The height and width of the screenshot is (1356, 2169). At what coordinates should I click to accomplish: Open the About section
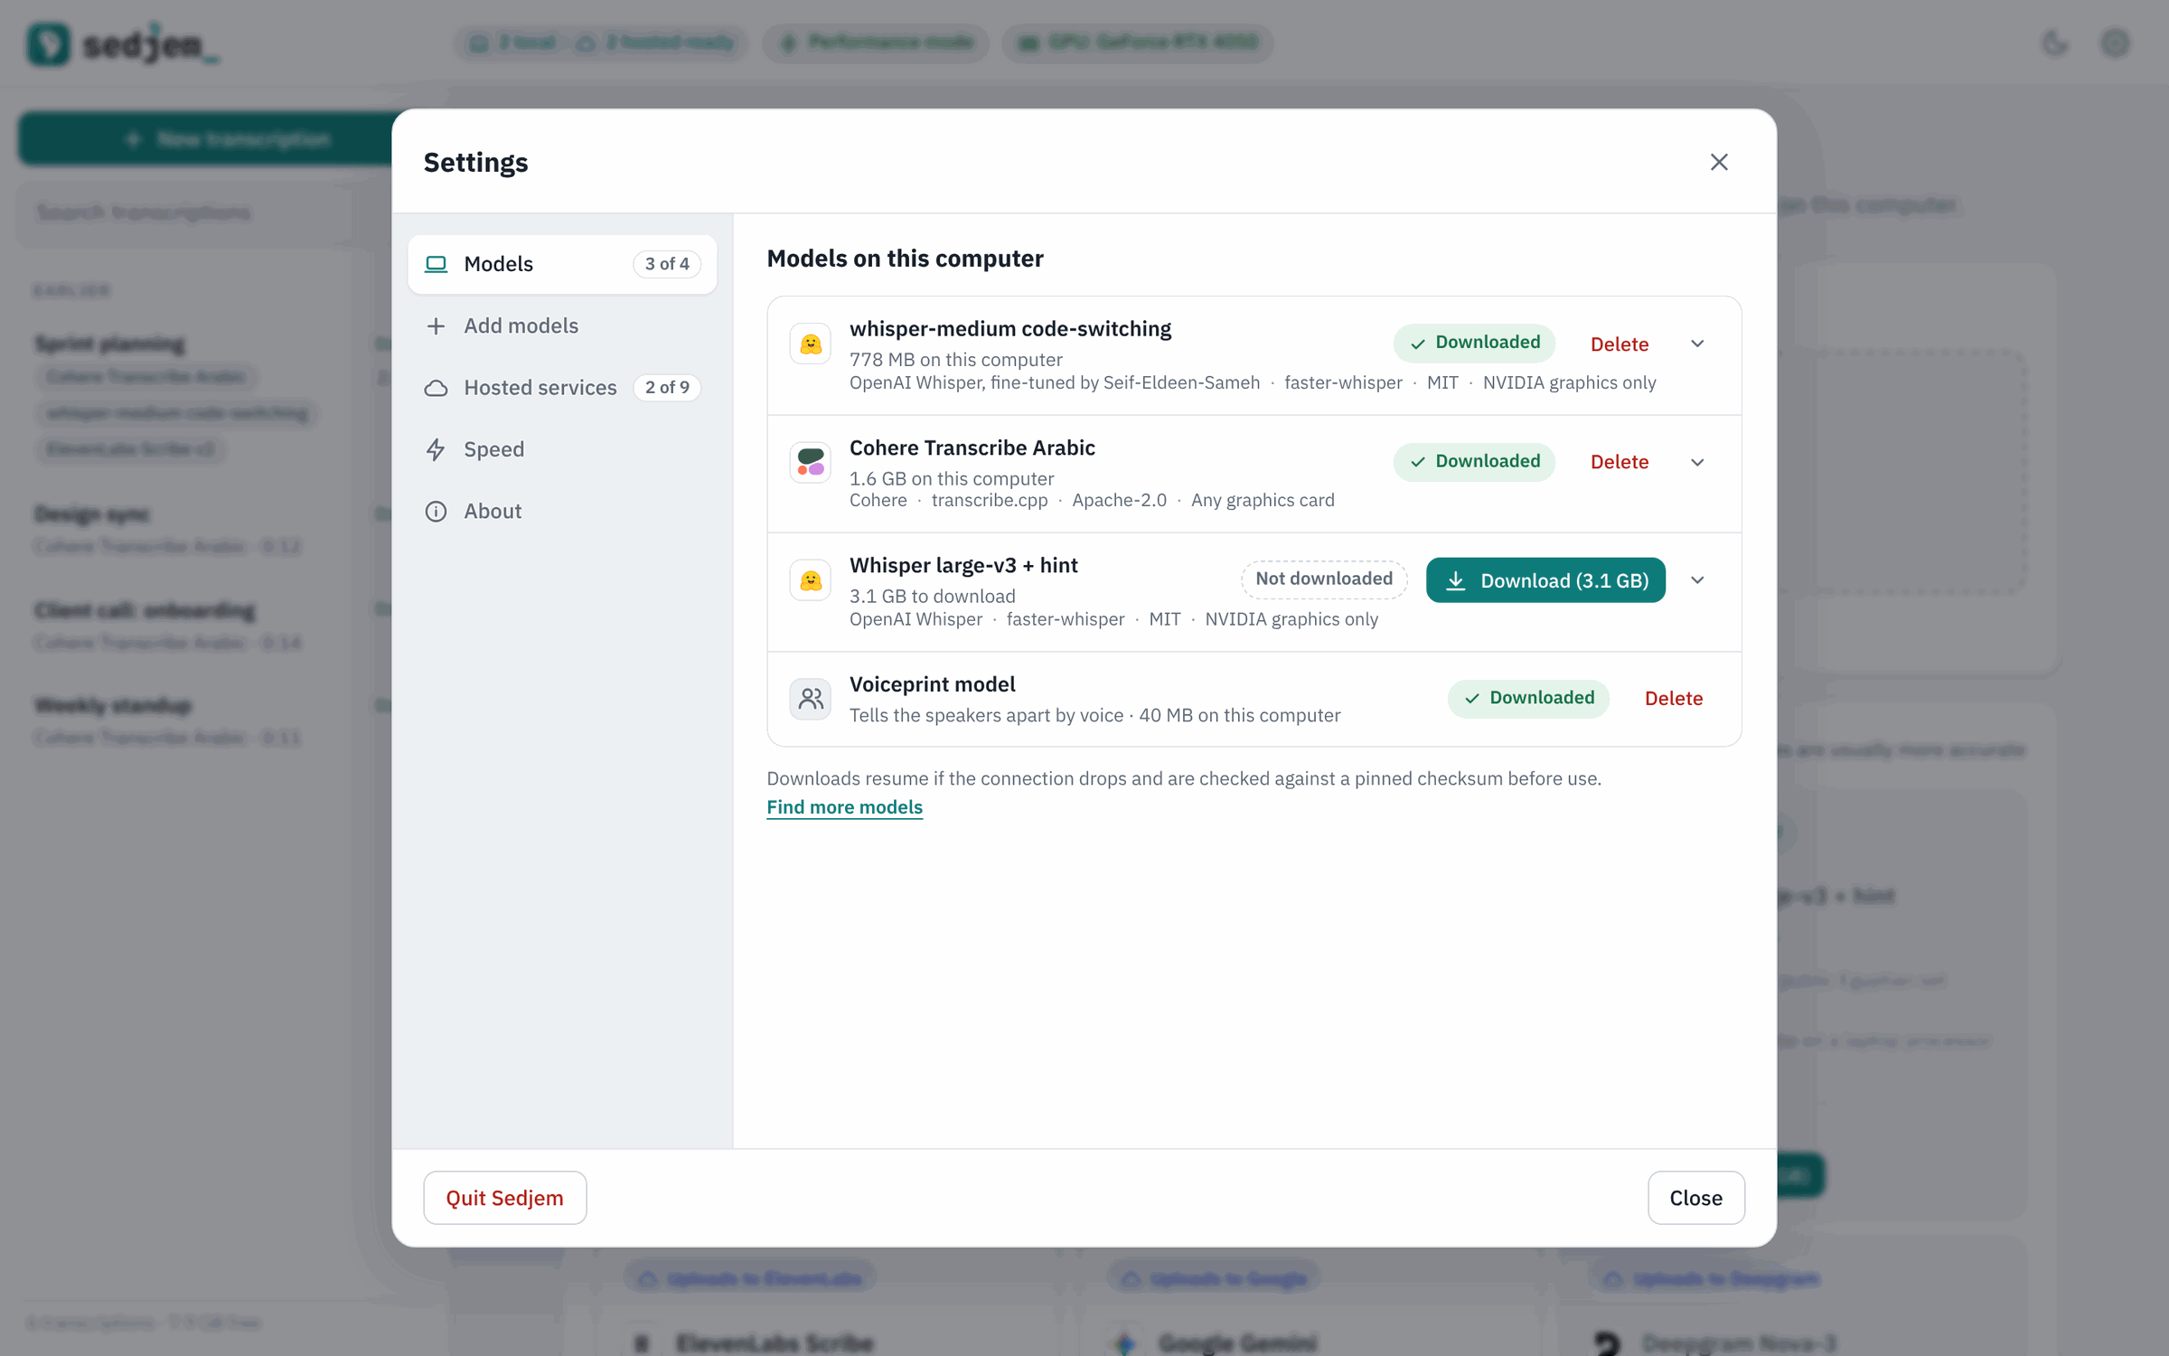562,511
